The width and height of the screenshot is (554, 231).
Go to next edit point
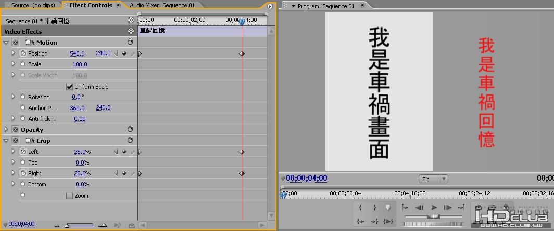pyautogui.click(x=461, y=208)
